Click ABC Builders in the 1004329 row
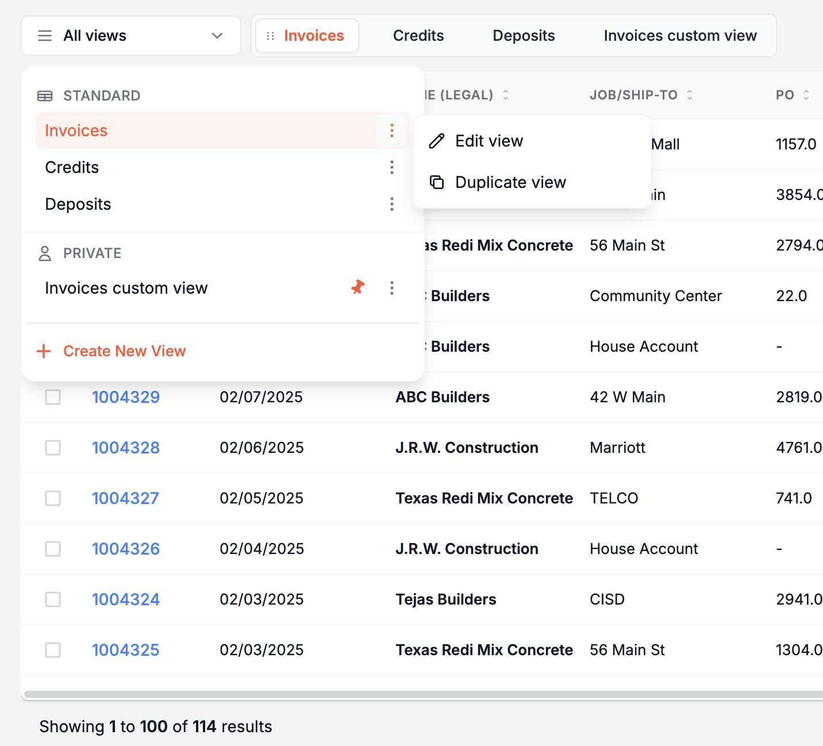Image resolution: width=823 pixels, height=746 pixels. [443, 397]
